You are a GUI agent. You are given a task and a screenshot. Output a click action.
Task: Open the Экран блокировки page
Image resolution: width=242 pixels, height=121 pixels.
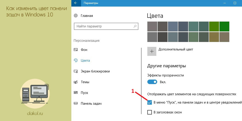point(95,71)
